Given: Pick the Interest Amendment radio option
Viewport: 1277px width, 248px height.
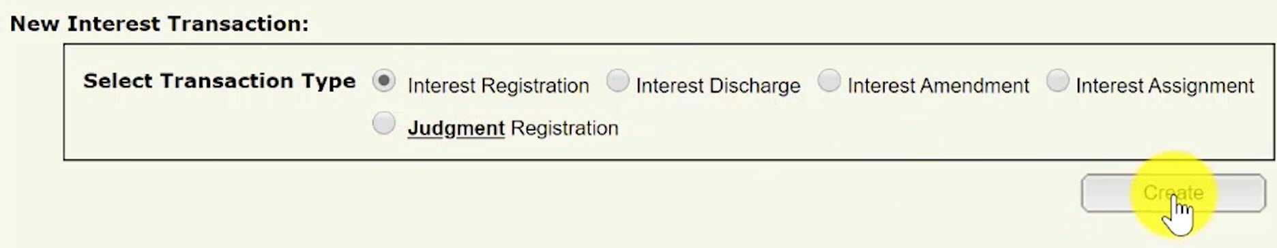Looking at the screenshot, I should (829, 80).
